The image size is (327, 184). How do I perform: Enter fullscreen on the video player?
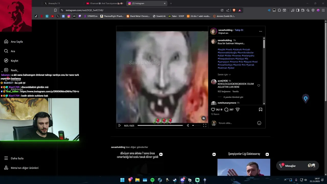[205, 125]
